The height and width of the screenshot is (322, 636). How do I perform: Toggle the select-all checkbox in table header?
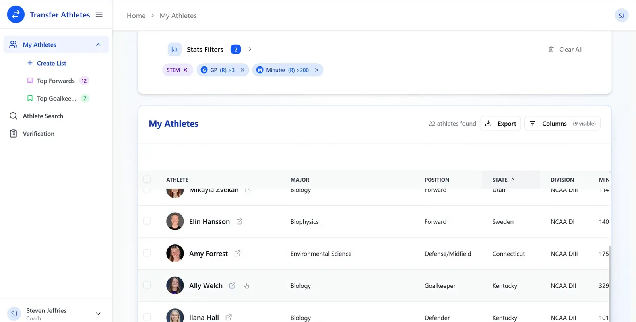(x=147, y=179)
